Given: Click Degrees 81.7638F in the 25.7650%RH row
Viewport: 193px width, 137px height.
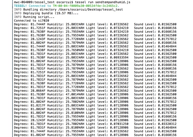Looking at the screenshot, I should pyautogui.click(x=38, y=50).
